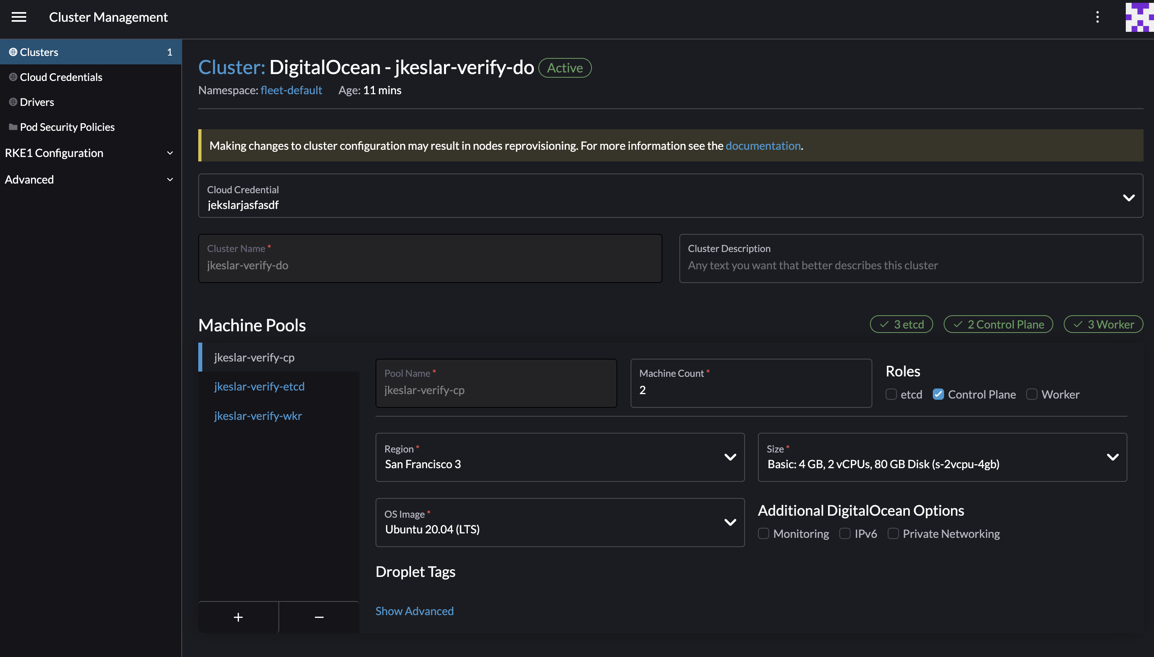
Task: Switch to the jkeslar-verify-wkr pool tab
Action: click(x=257, y=415)
